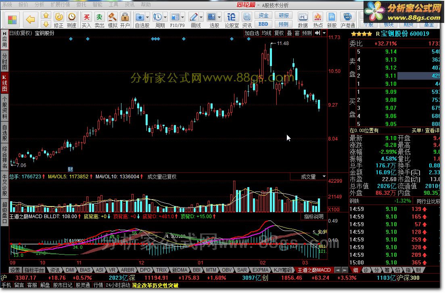This screenshot has width=445, height=293.
Task: Select the 筹 chips tab
Action: pos(387,270)
